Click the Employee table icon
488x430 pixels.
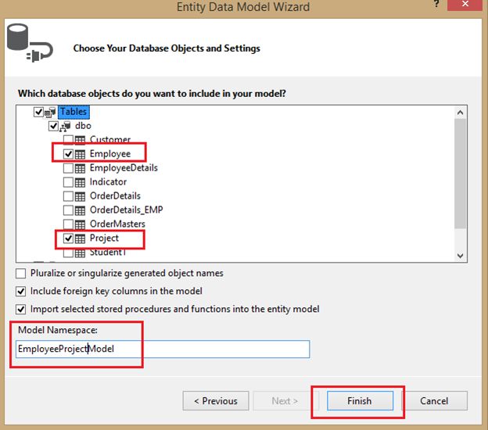click(80, 154)
